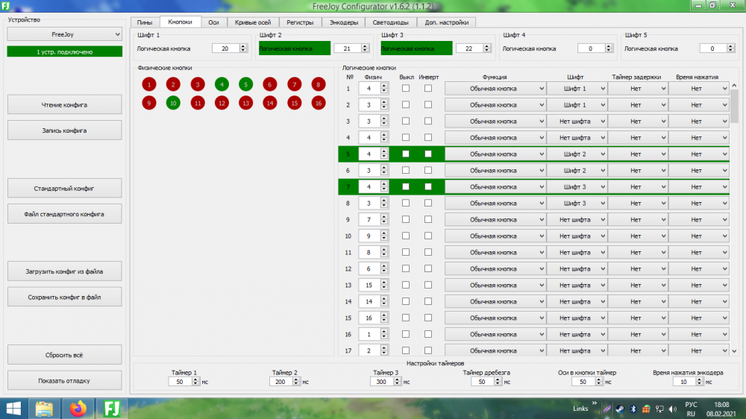Select physical button indicator 3
Viewport: 746px width, 419px height.
198,85
